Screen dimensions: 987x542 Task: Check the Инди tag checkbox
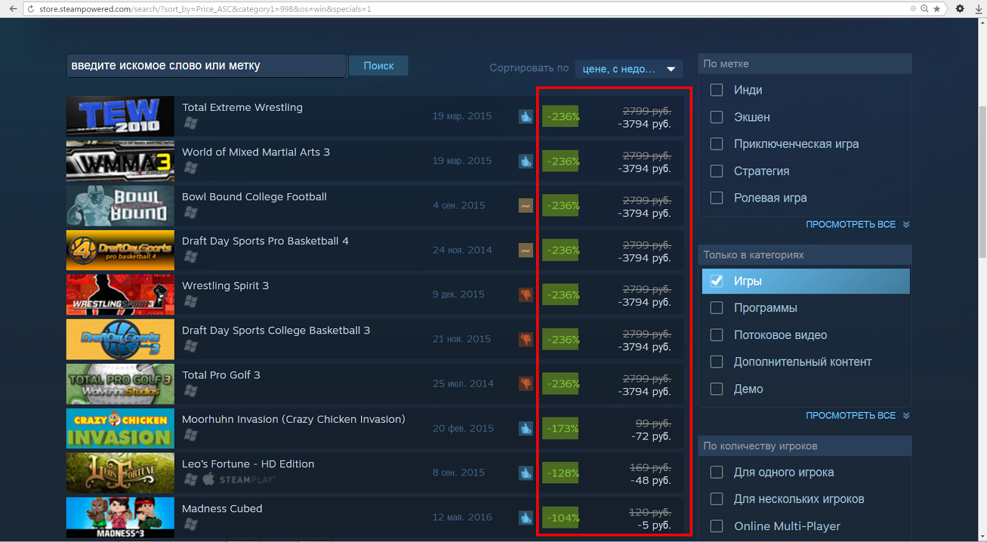716,90
